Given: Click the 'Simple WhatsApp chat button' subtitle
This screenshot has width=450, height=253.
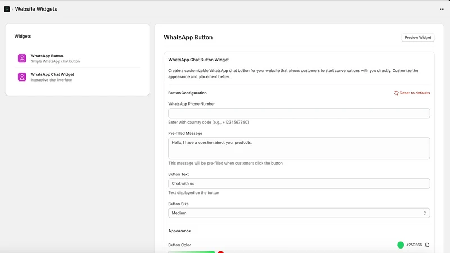Looking at the screenshot, I should (x=55, y=61).
